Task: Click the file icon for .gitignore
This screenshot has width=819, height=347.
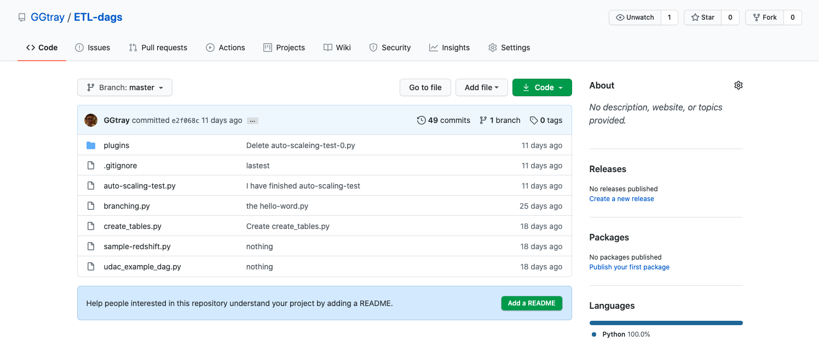Action: 91,166
